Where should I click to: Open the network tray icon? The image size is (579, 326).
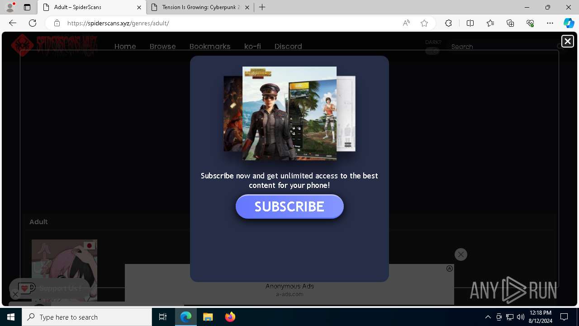(x=509, y=317)
